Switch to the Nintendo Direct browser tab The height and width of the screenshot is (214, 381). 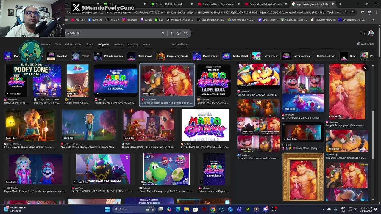(x=218, y=4)
